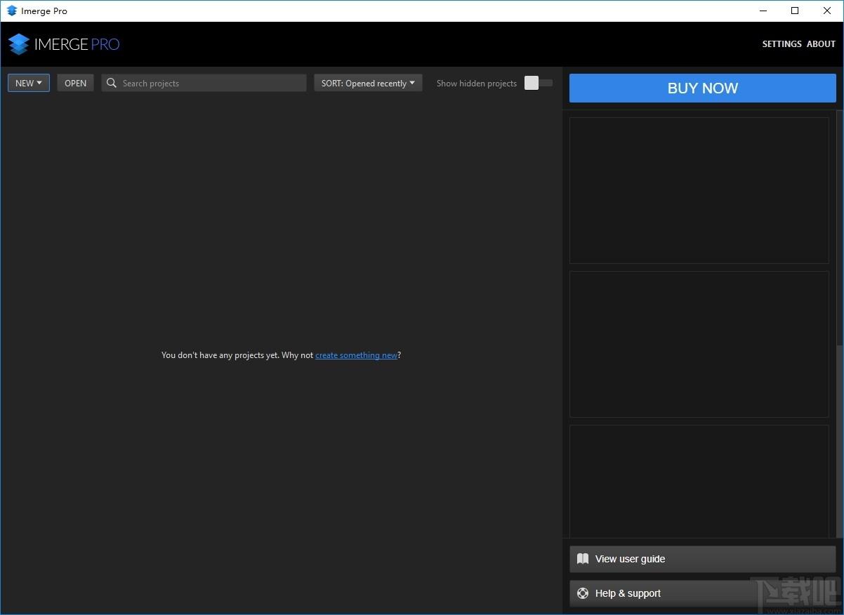The image size is (844, 615).
Task: Select the first empty panel card
Action: [699, 190]
